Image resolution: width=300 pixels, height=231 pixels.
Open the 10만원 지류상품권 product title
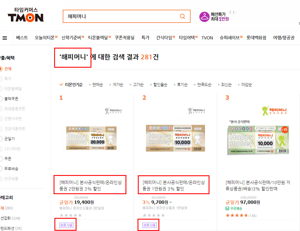pos(258,185)
